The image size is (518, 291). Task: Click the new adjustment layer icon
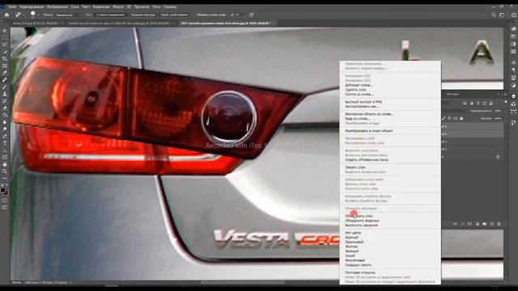(477, 224)
